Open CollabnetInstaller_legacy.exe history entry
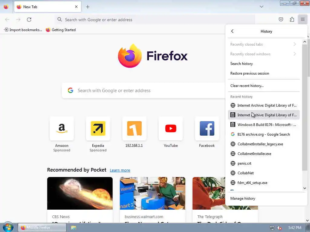This screenshot has height=232, width=310. click(x=264, y=144)
